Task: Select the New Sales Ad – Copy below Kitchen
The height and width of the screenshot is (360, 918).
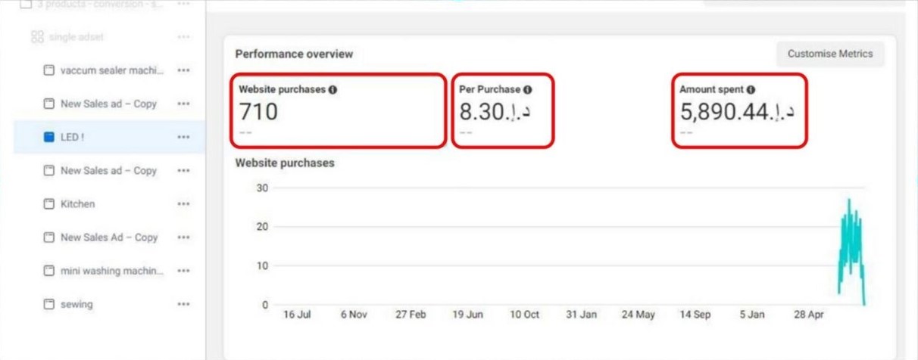Action: tap(108, 237)
